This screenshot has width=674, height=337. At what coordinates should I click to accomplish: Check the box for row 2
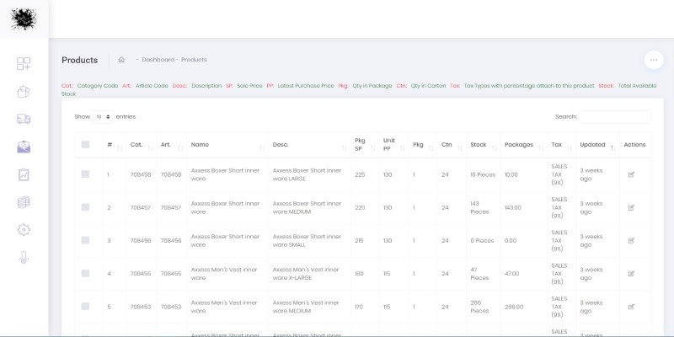point(85,207)
